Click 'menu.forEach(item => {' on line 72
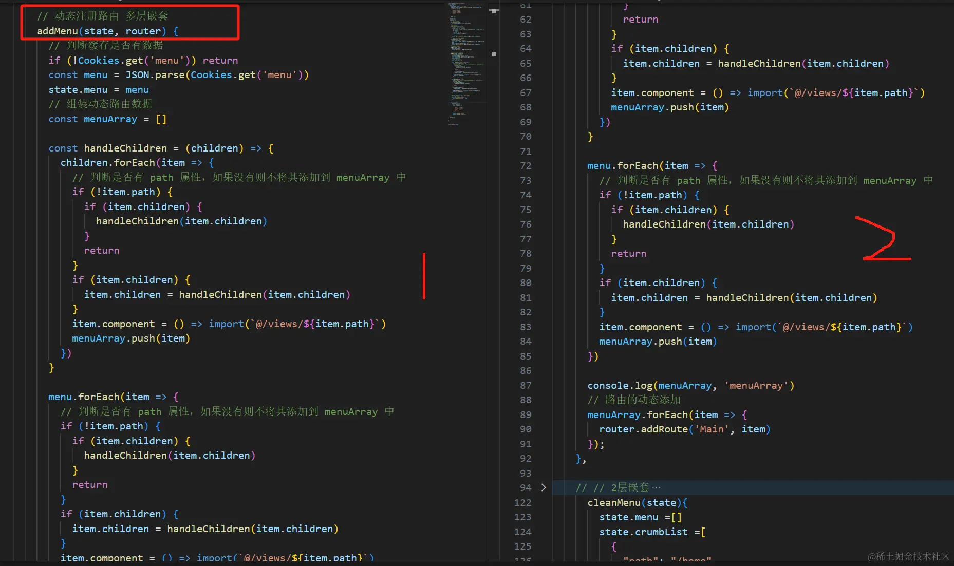Image resolution: width=954 pixels, height=566 pixels. [x=652, y=166]
